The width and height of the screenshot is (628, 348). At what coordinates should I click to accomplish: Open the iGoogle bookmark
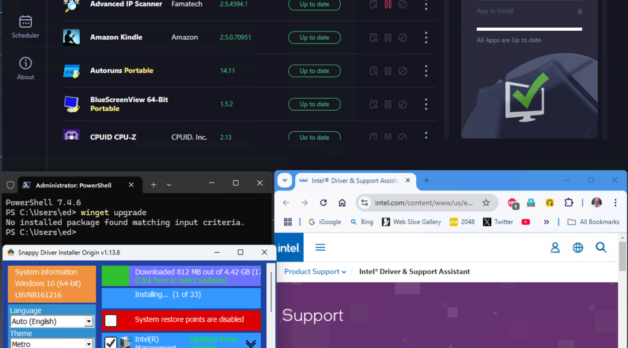pos(324,222)
